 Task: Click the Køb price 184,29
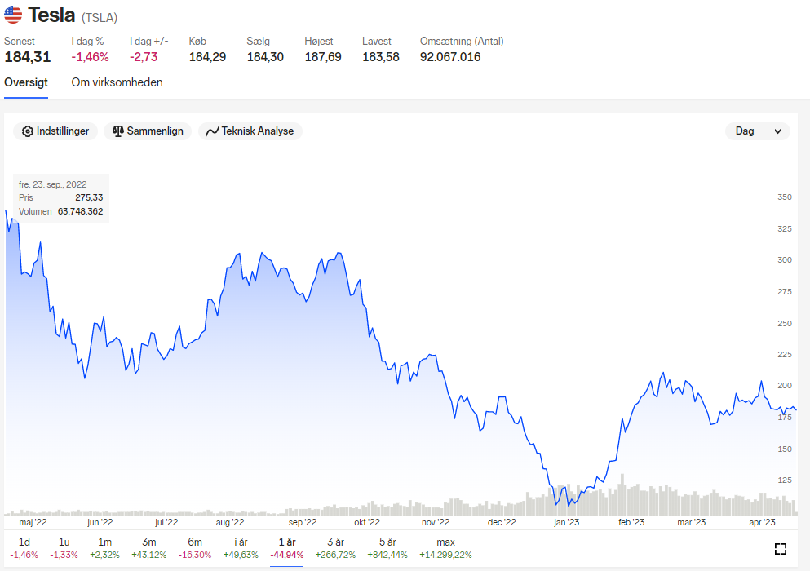(x=207, y=57)
